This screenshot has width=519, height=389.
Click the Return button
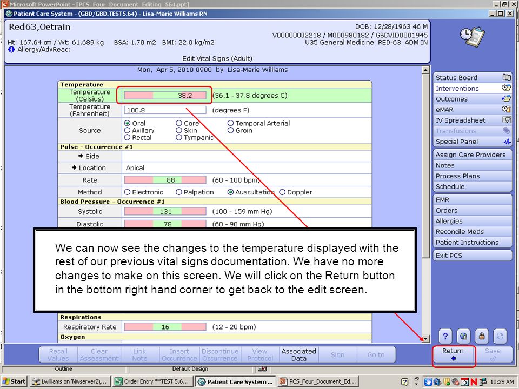click(x=453, y=354)
